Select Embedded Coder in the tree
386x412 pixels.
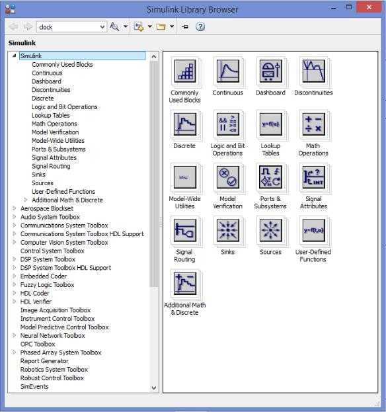click(44, 276)
